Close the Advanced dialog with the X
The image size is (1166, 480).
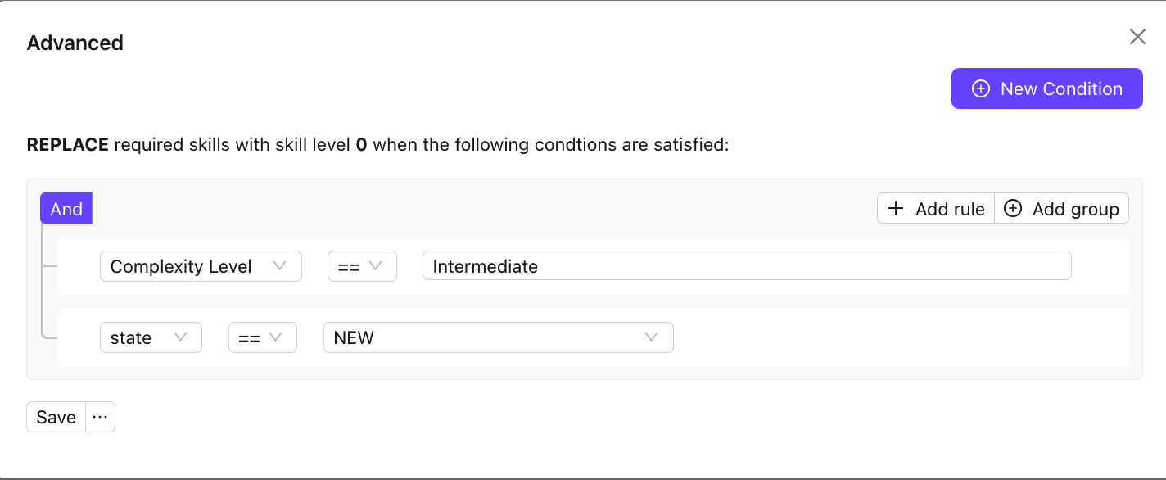click(1137, 37)
